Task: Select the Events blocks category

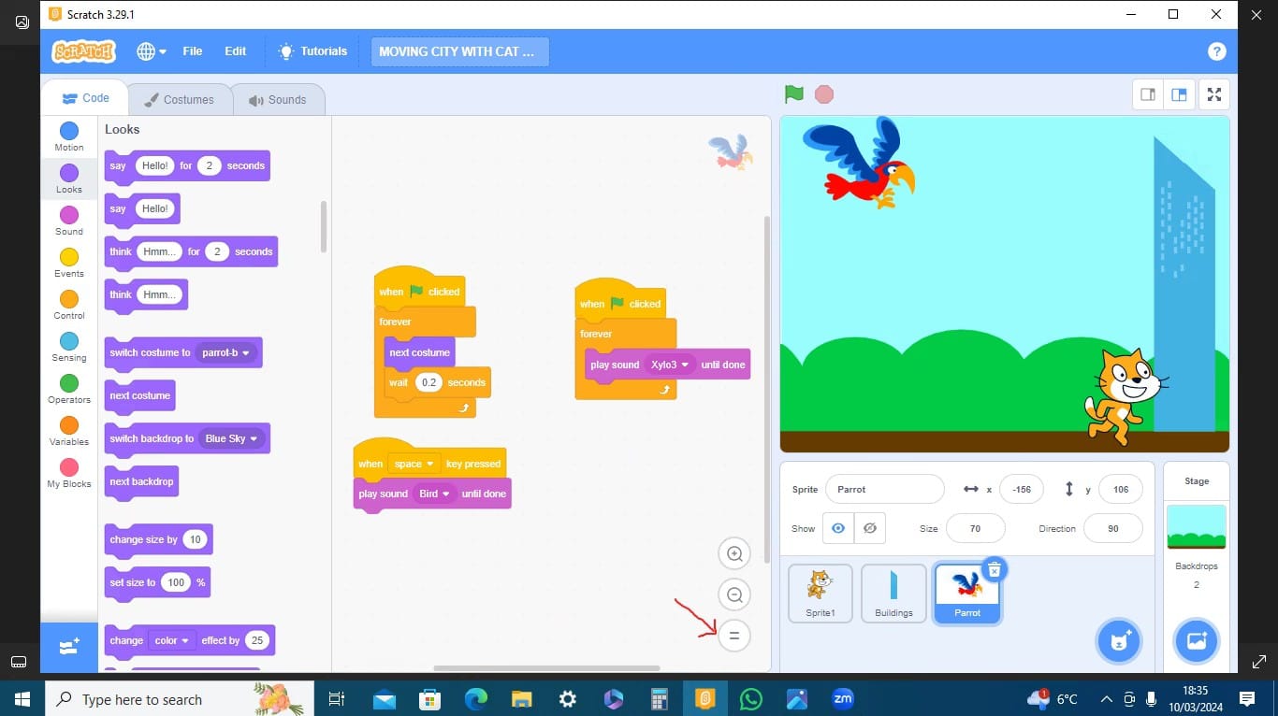Action: [68, 263]
